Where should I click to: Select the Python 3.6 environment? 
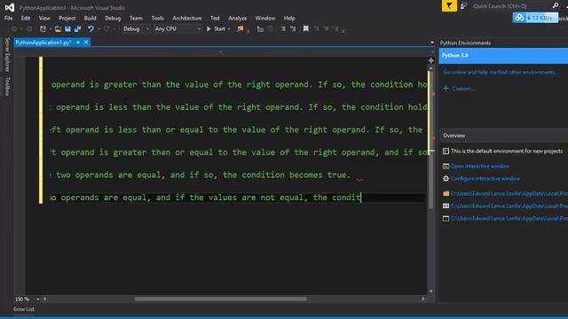click(x=503, y=55)
